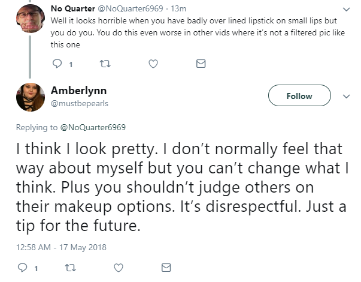This screenshot has height=282, width=361.
Task: Open Amberlynn's profile picture
Action: tap(30, 97)
